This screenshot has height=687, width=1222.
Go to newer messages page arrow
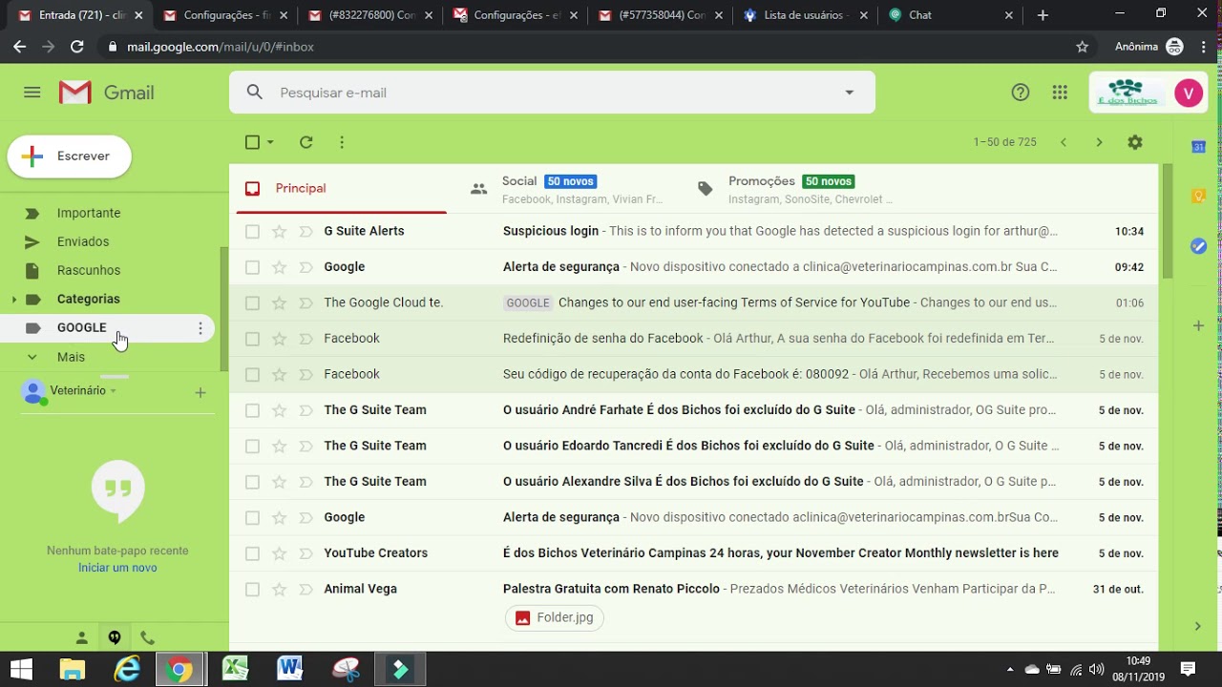coord(1064,142)
